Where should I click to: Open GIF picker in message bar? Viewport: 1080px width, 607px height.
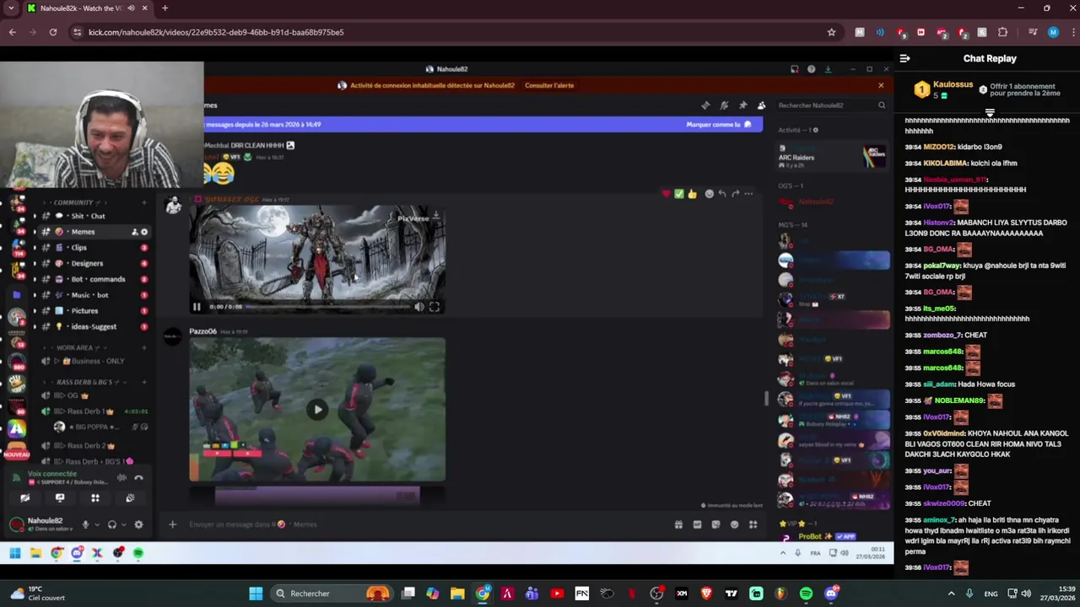tap(697, 524)
